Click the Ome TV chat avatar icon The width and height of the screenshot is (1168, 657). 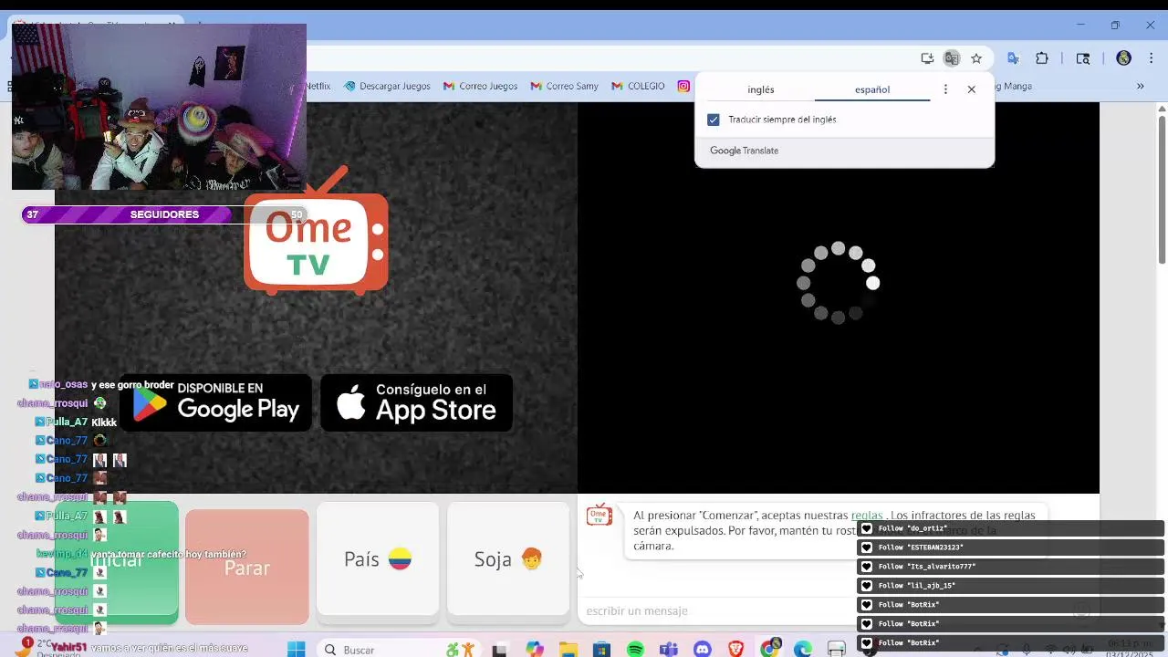(599, 516)
